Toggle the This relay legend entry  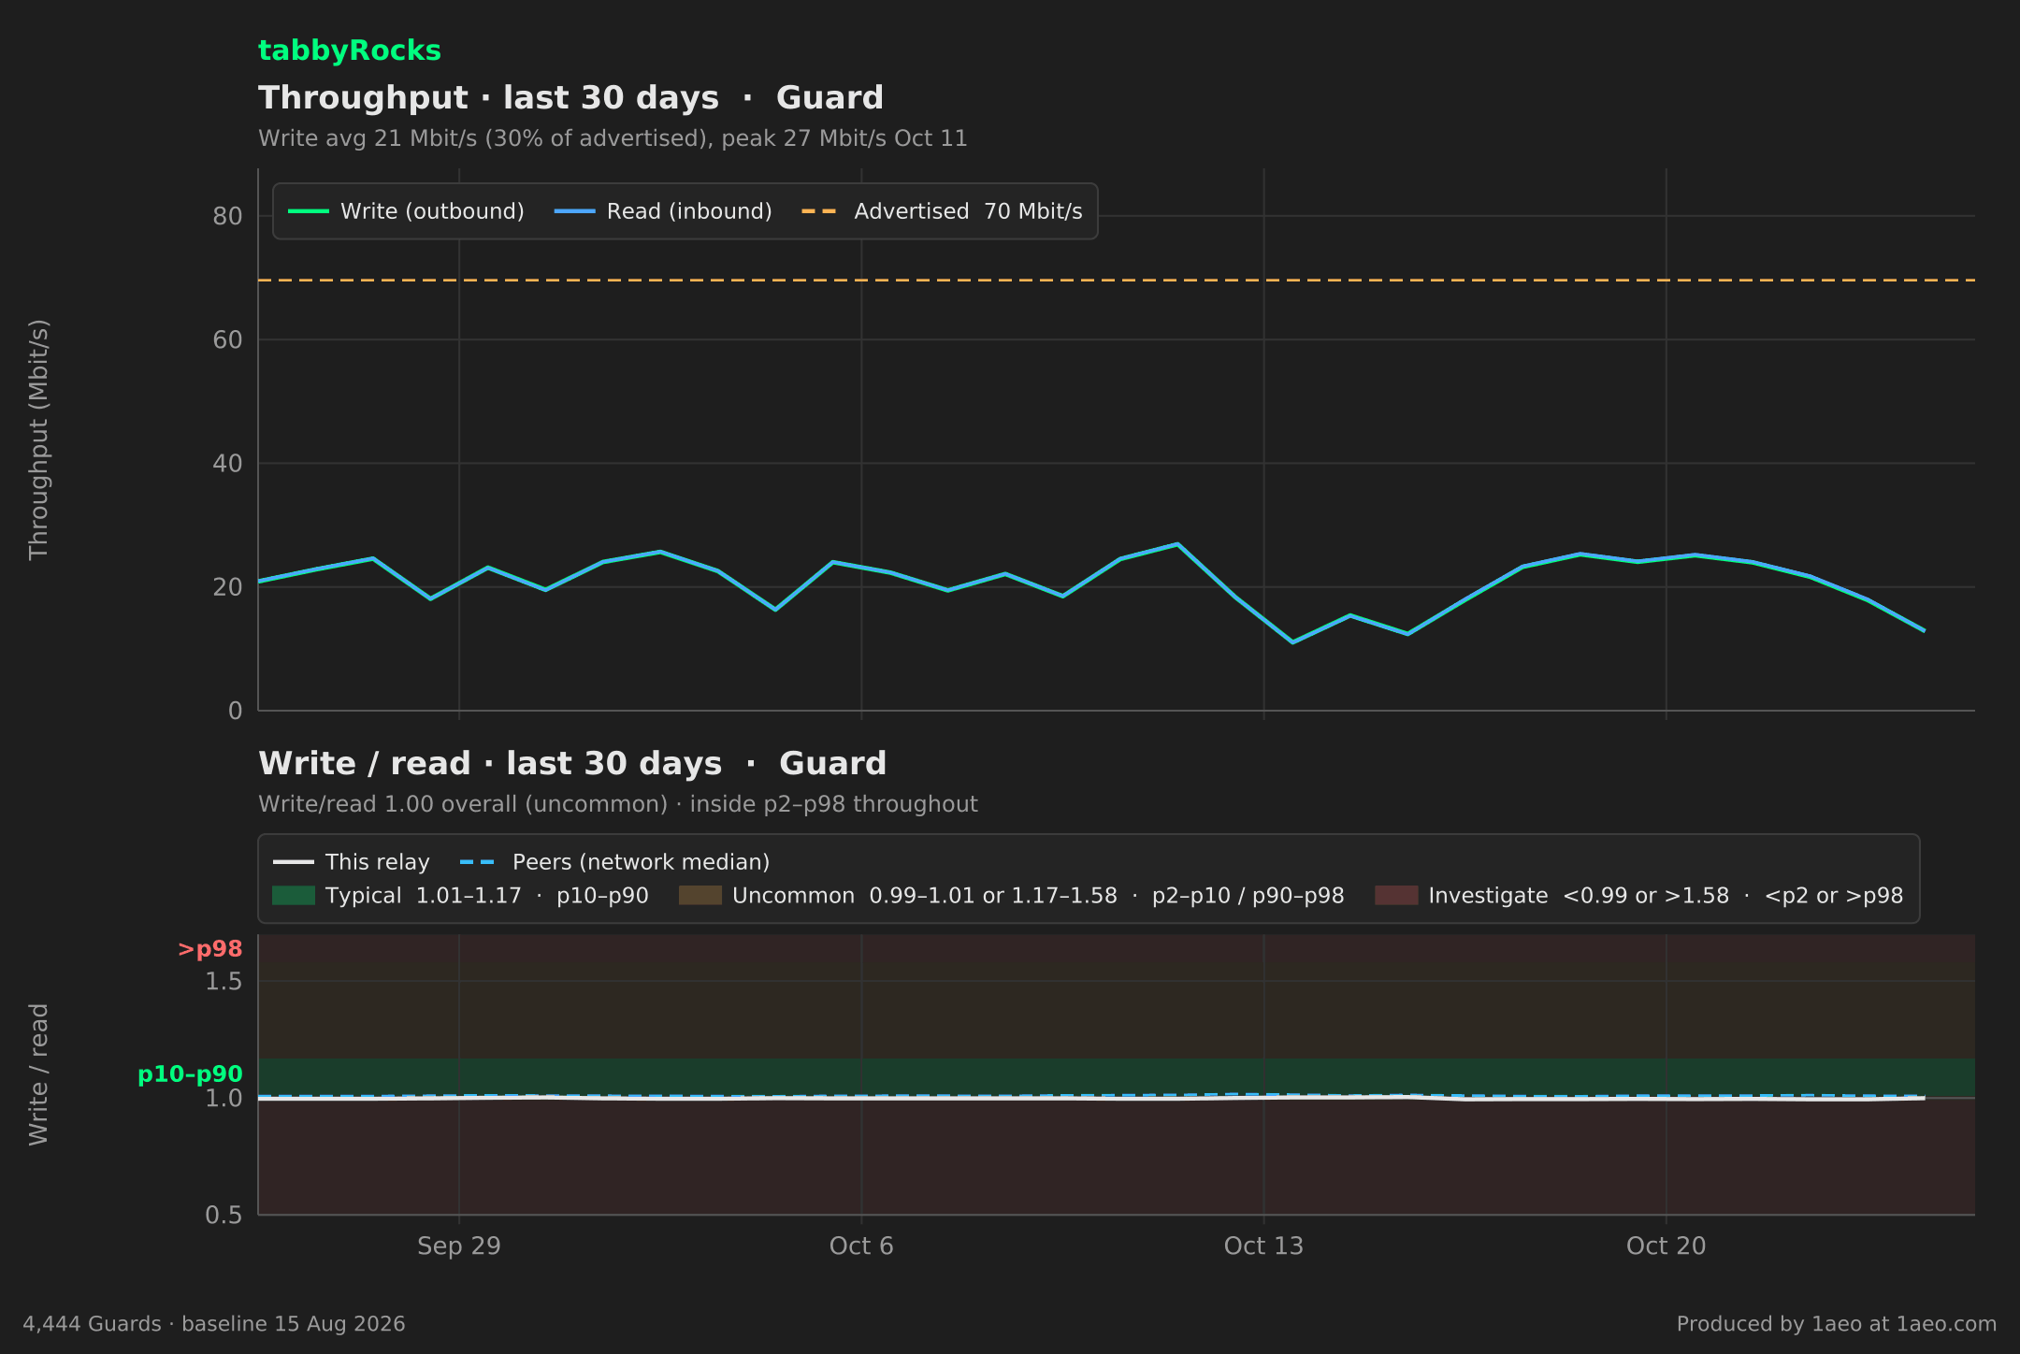[x=352, y=862]
